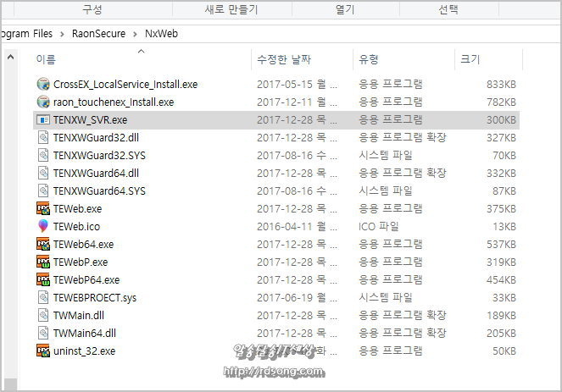Select the TEWeb.ico icon file

(x=44, y=226)
